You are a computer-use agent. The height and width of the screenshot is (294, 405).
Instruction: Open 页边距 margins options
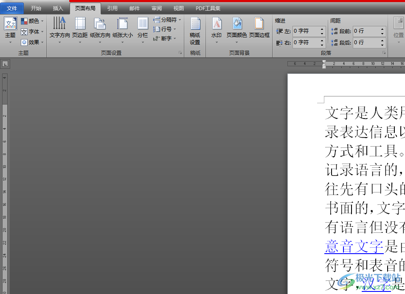pos(80,30)
